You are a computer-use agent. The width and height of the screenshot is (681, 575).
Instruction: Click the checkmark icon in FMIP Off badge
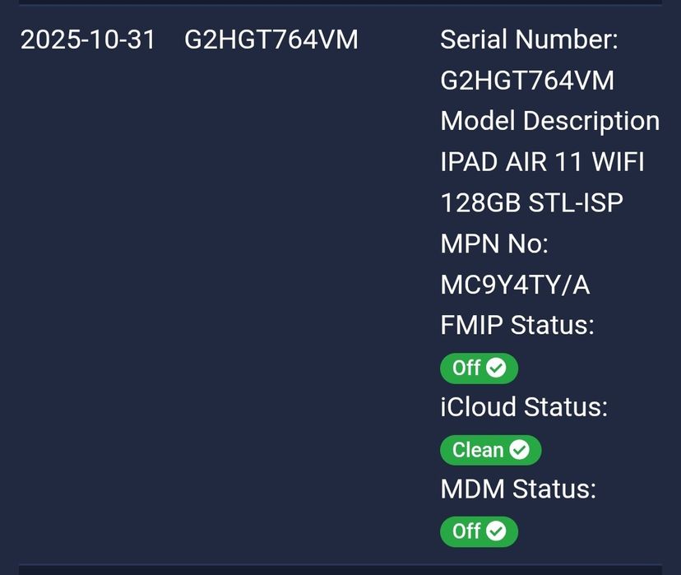496,368
